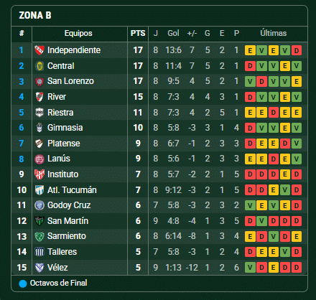Click Vélez's first green V result badge
Image resolution: width=316 pixels, height=300 pixels.
click(250, 268)
